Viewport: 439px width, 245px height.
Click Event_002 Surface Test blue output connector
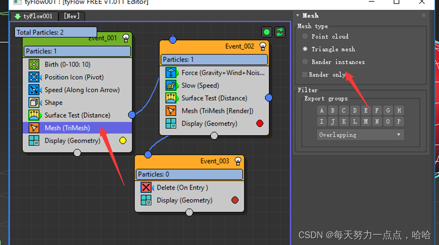(x=268, y=97)
